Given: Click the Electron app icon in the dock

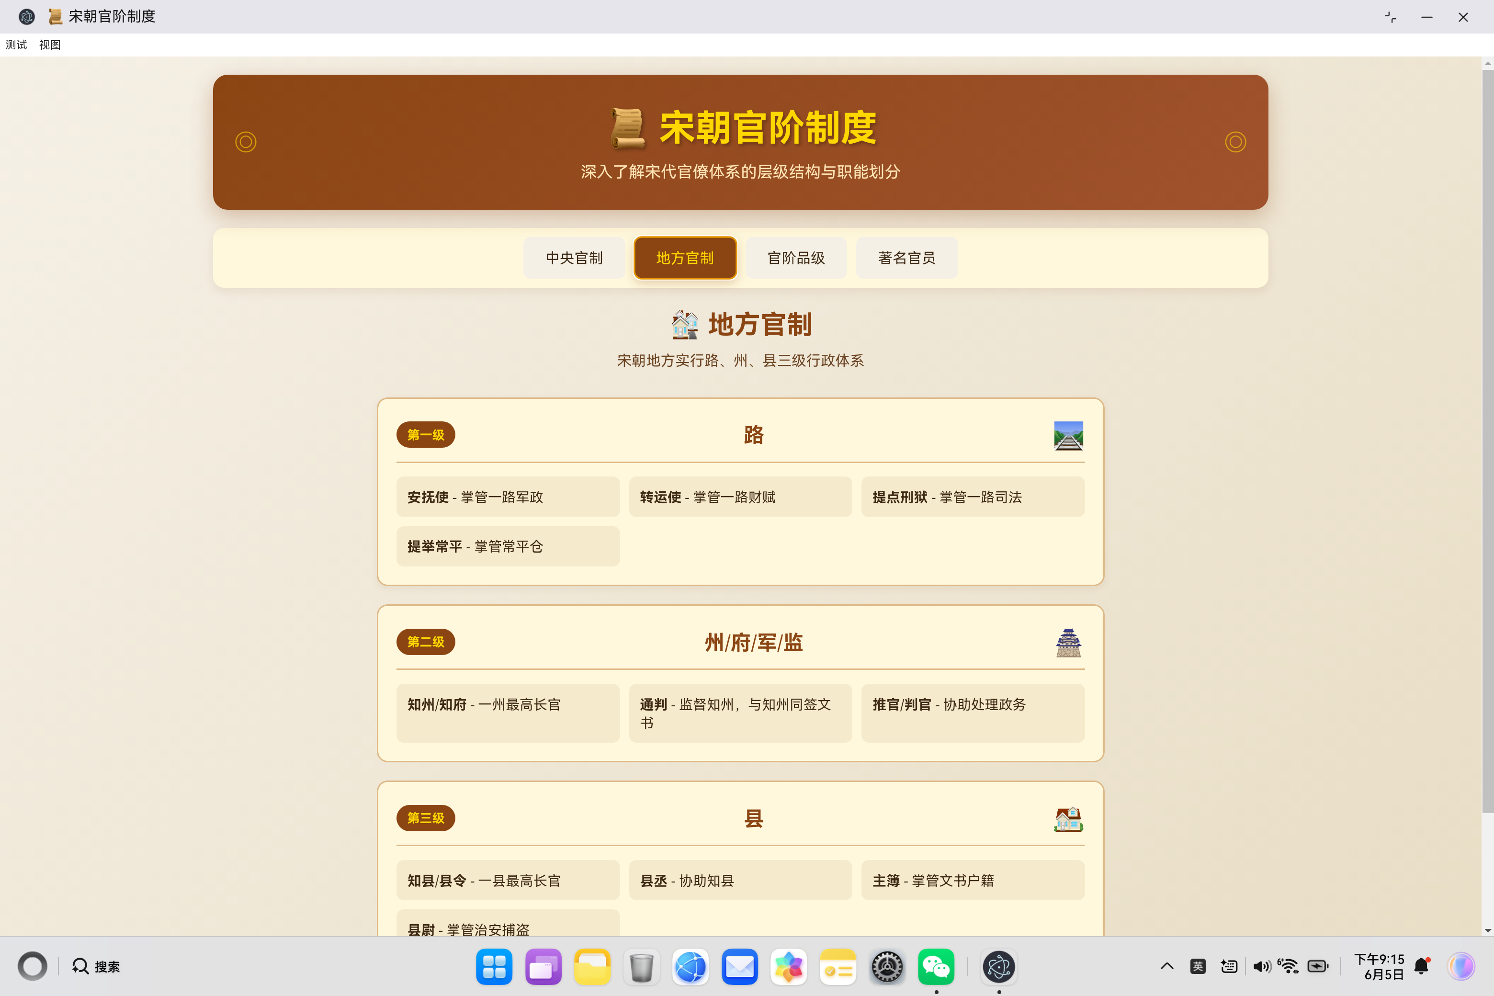Looking at the screenshot, I should point(998,967).
